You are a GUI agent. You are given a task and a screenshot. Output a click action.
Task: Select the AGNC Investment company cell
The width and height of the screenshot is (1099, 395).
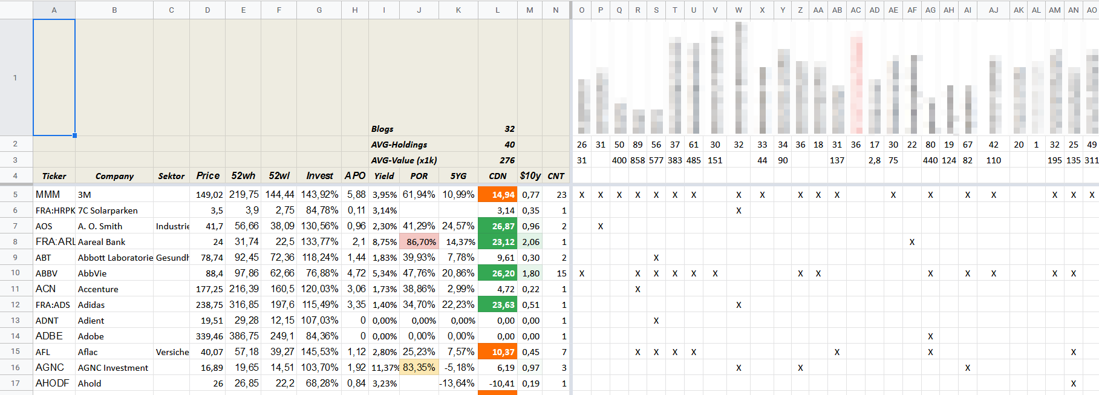tap(114, 368)
